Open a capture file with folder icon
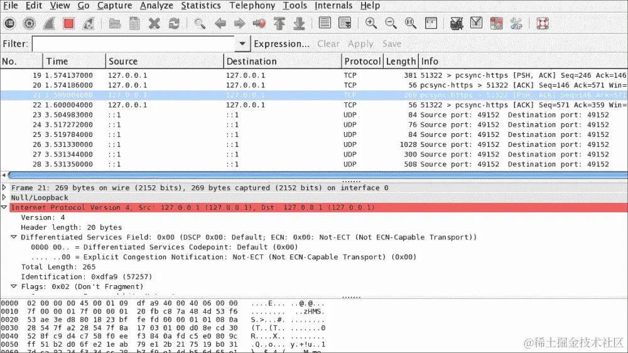 tap(115, 24)
